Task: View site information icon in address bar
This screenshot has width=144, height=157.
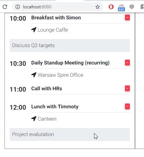Action: 18,7
